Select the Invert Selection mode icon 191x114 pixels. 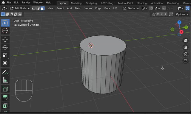tap(16, 14)
